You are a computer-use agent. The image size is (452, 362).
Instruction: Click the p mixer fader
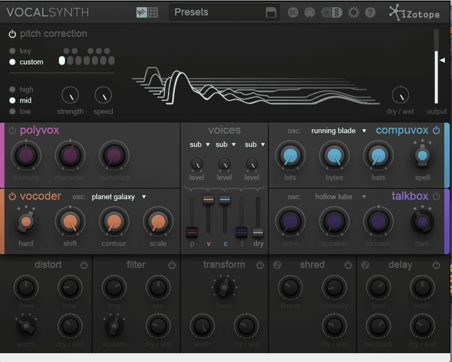point(192,232)
